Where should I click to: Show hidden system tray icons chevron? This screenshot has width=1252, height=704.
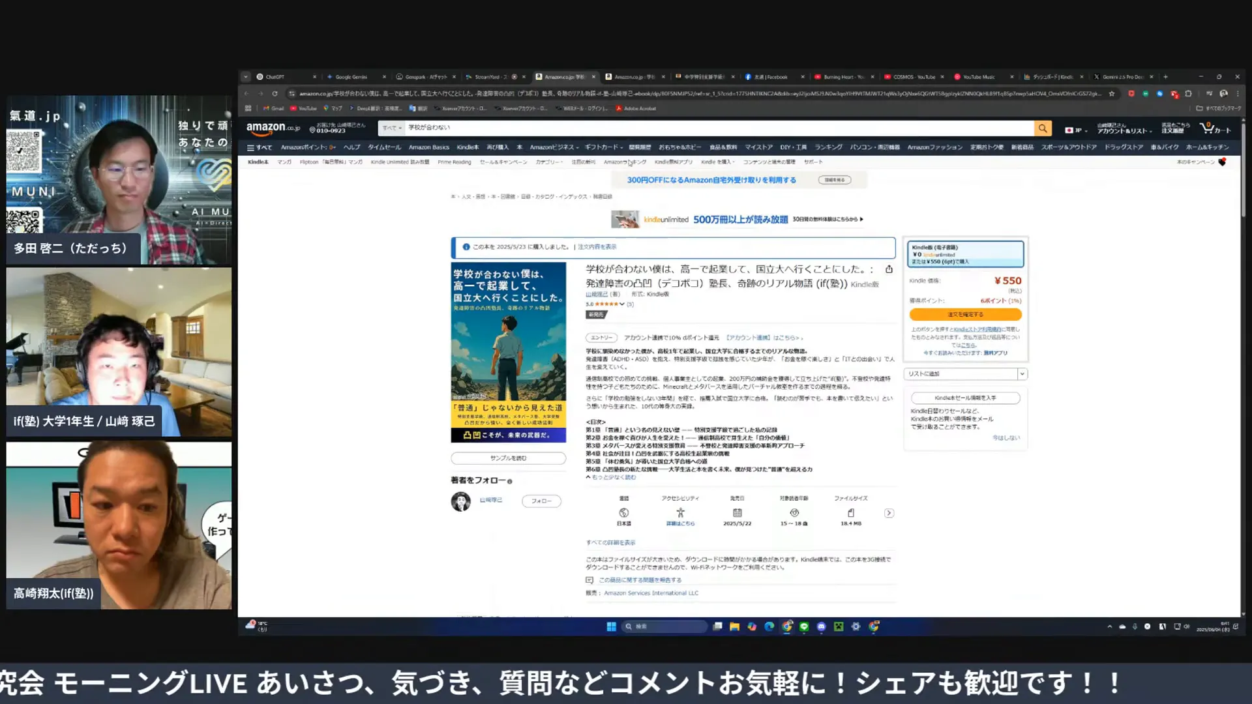click(x=1109, y=626)
